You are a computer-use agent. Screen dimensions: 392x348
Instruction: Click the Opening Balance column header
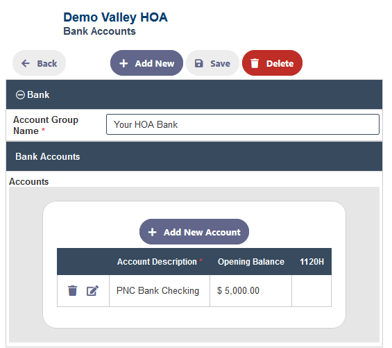251,262
